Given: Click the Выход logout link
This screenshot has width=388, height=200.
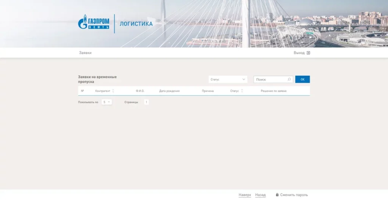Looking at the screenshot, I should [x=299, y=53].
